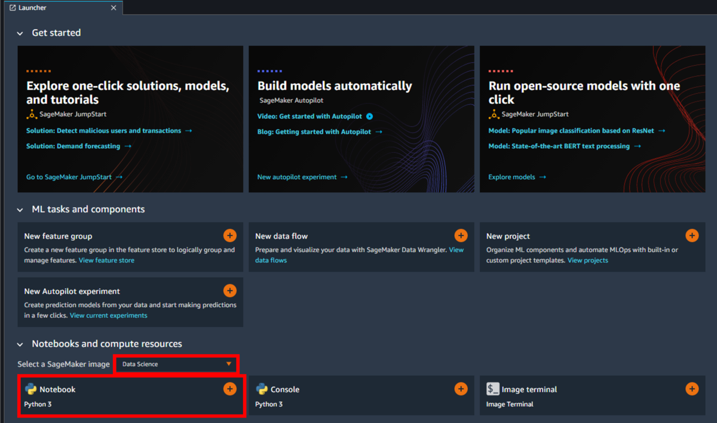Click the plus icon on New project
717x423 pixels.
coord(692,235)
